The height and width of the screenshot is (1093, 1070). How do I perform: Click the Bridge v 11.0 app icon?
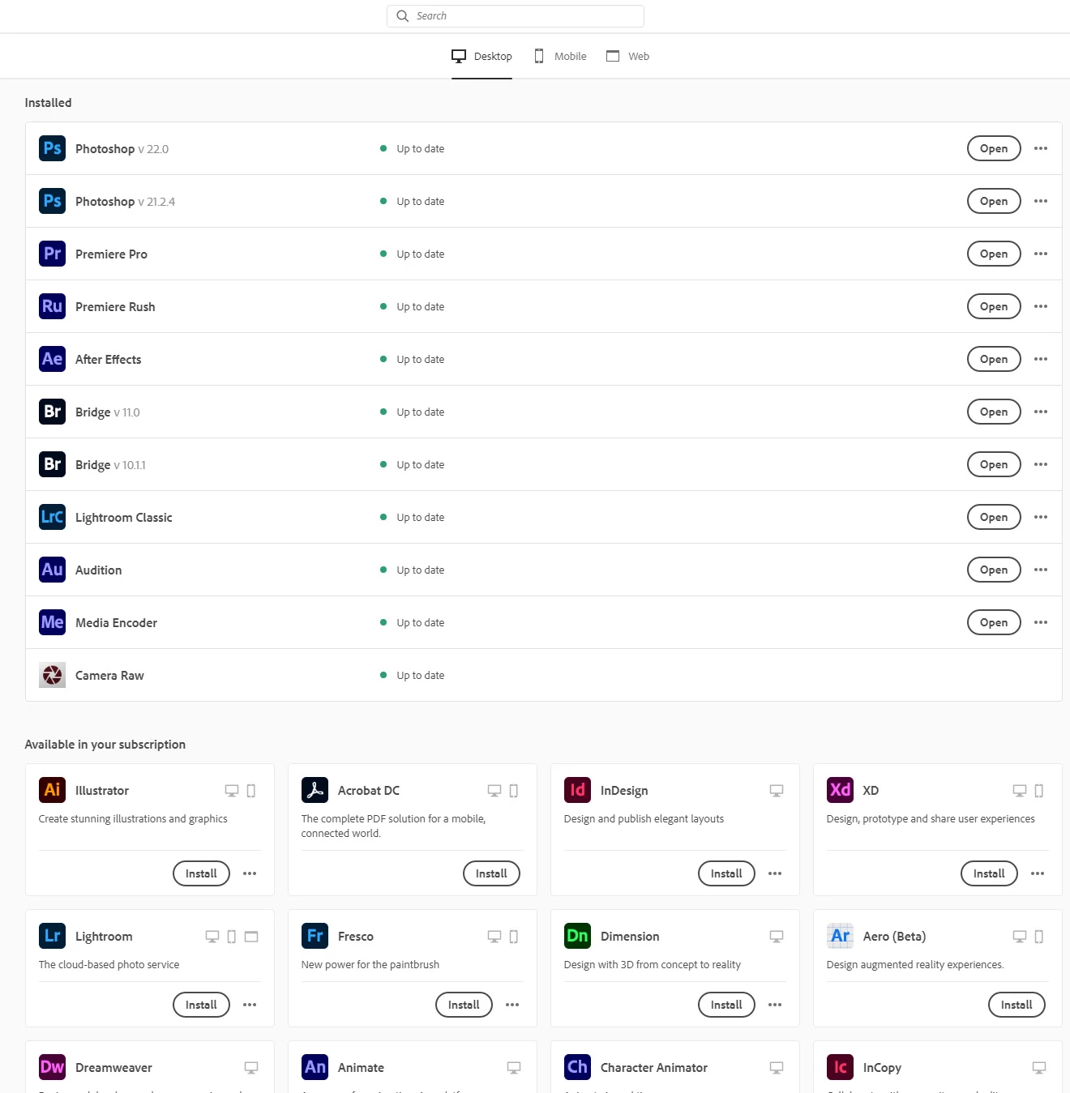pos(52,412)
